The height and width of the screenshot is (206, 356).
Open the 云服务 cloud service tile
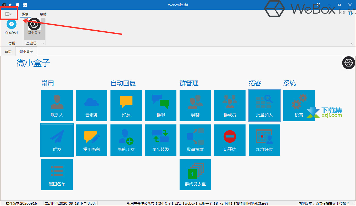[x=92, y=106]
